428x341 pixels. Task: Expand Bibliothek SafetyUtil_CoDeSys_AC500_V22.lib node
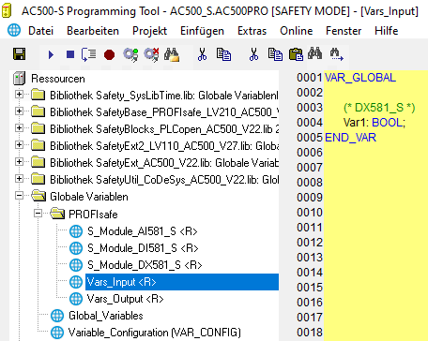[19, 178]
